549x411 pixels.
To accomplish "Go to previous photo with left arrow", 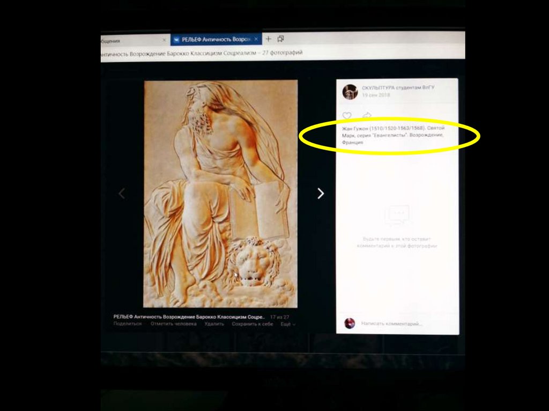I will pos(122,193).
